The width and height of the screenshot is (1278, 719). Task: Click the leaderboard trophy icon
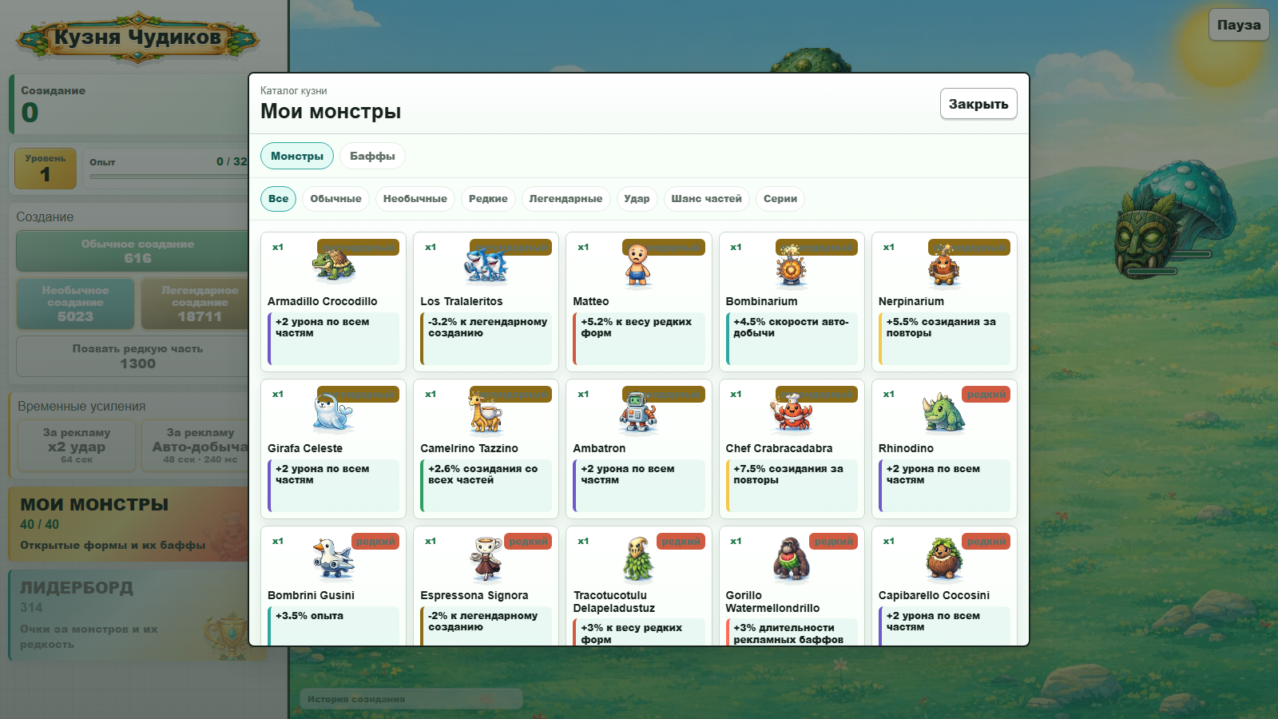(226, 636)
